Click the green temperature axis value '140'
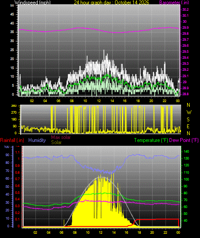The height and width of the screenshot is (238, 200). pos(186,151)
